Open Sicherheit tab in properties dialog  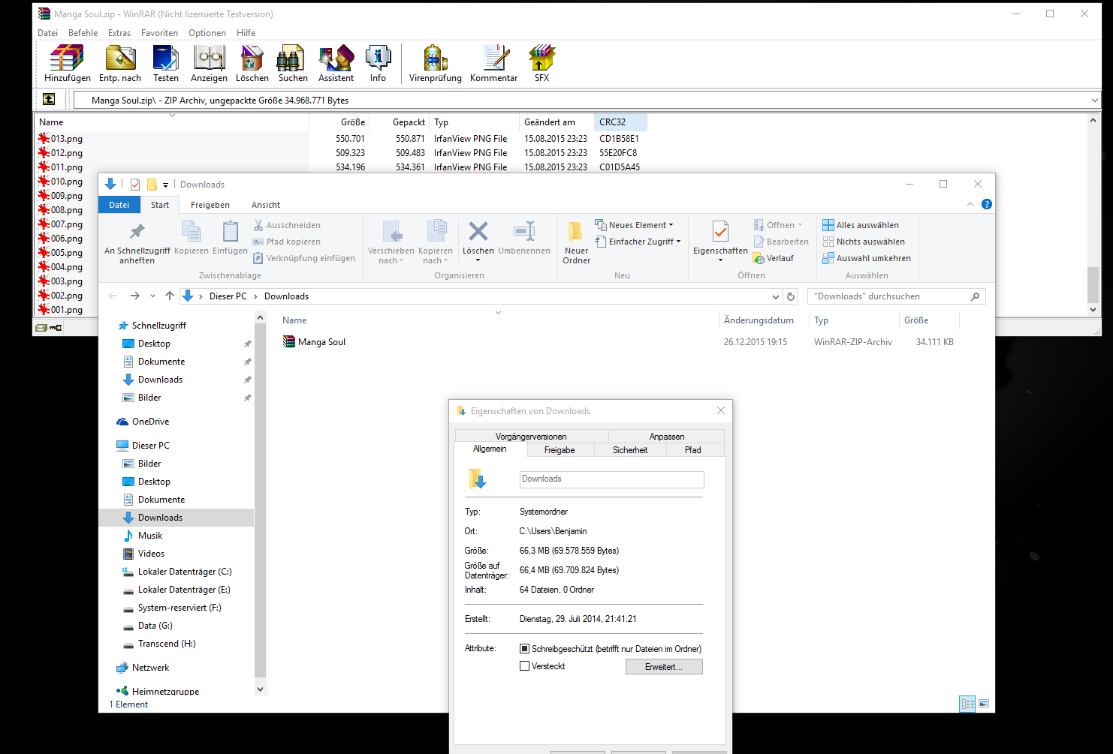[630, 450]
